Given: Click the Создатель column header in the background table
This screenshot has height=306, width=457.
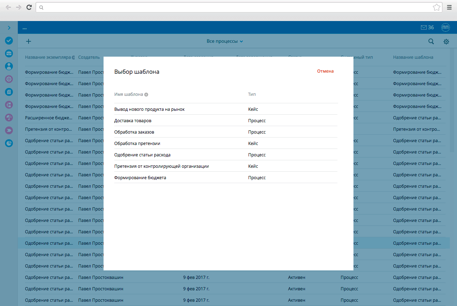Looking at the screenshot, I should [89, 57].
